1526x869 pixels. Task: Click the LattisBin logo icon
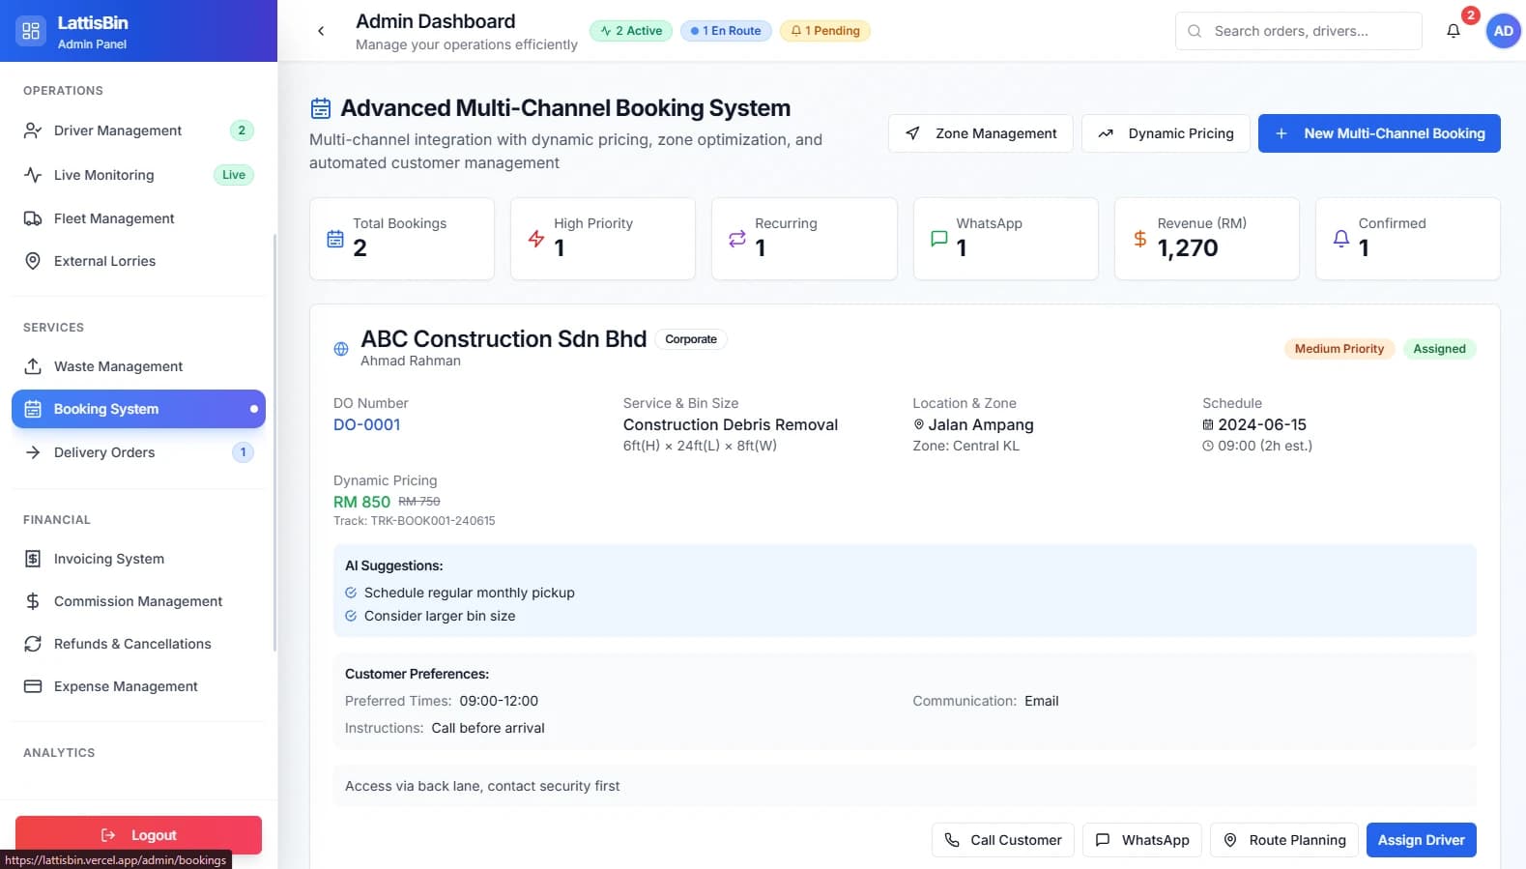click(x=31, y=31)
